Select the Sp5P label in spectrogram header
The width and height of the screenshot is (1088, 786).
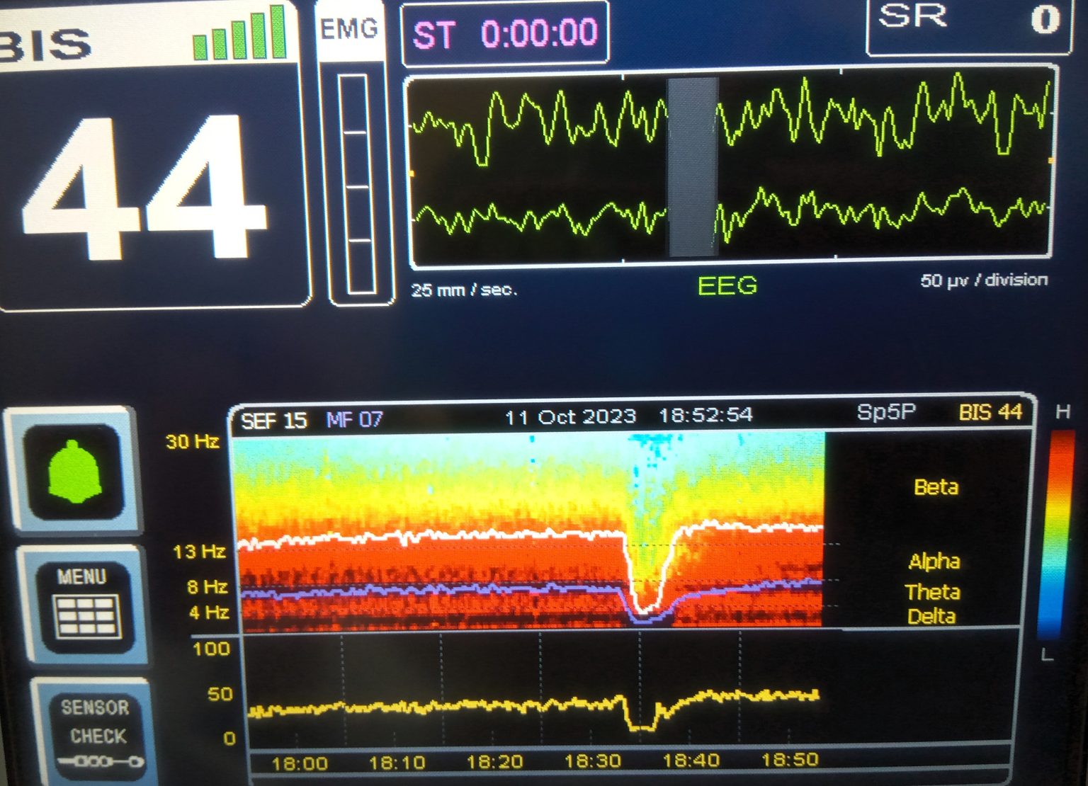click(x=885, y=412)
